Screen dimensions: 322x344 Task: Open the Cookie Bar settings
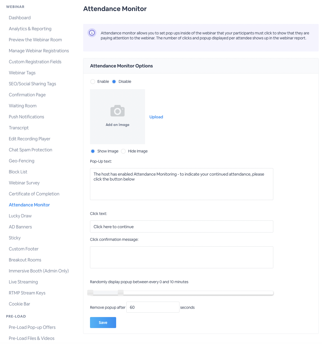coord(19,304)
